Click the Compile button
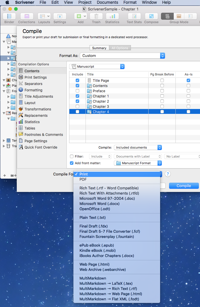This screenshot has height=307, width=200. click(184, 186)
